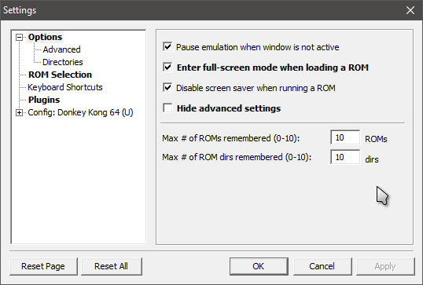This screenshot has width=423, height=285.
Task: Uncheck Pause emulation when window not active
Action: click(167, 47)
